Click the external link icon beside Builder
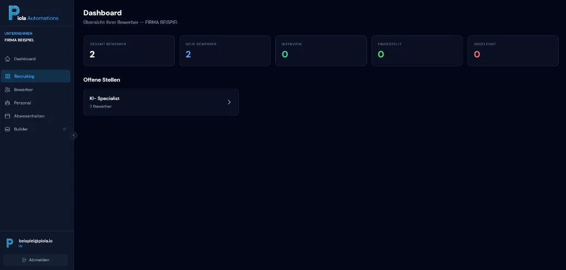 (65, 129)
